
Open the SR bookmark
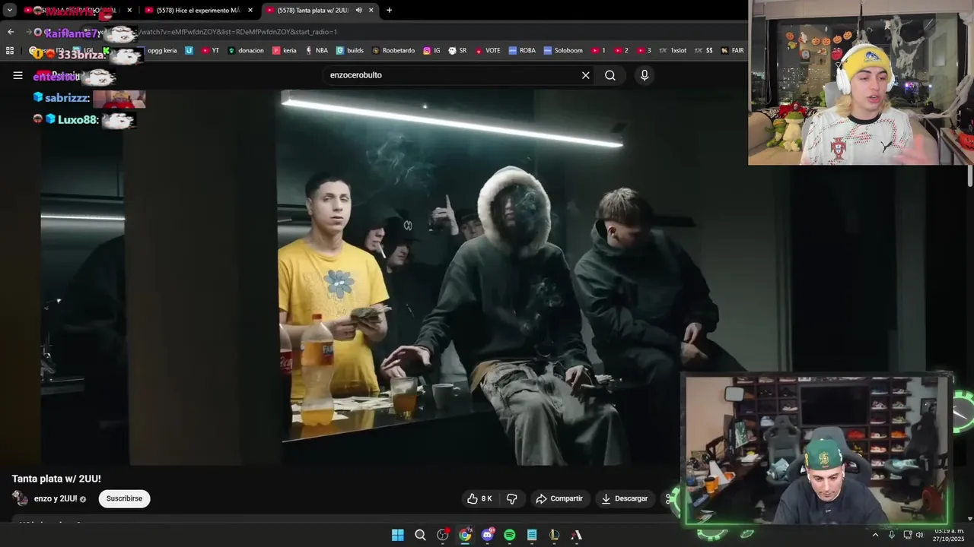click(x=457, y=50)
